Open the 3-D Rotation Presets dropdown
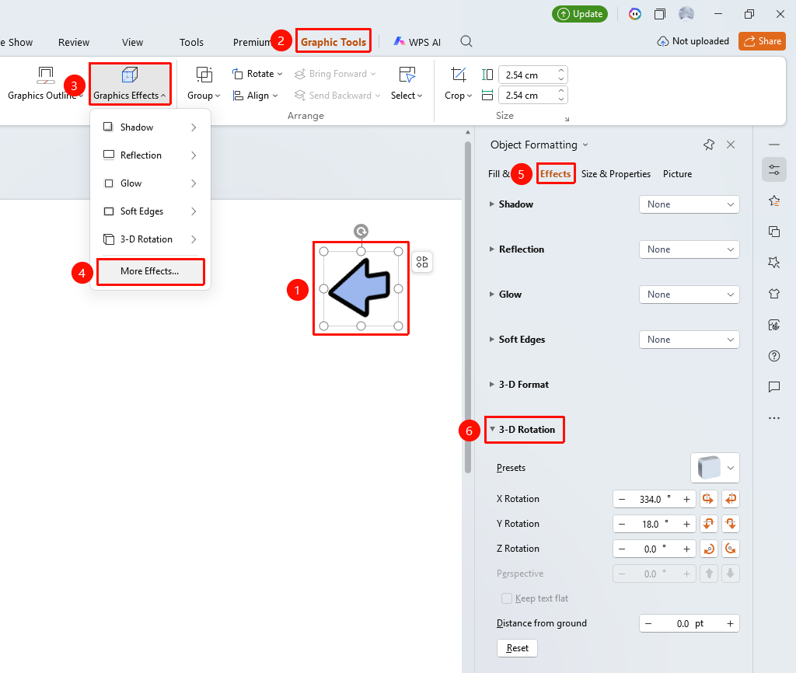 click(715, 468)
